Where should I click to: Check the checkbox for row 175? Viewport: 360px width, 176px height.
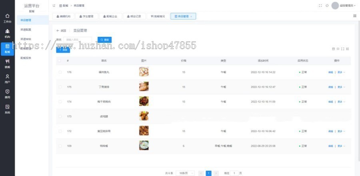point(60,87)
